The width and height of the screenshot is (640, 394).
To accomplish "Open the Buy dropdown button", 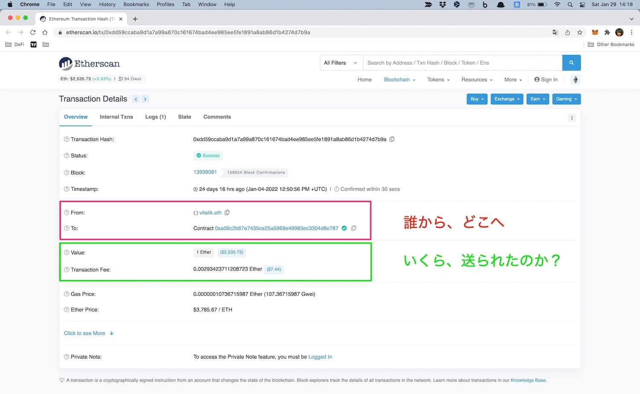I will pyautogui.click(x=477, y=99).
